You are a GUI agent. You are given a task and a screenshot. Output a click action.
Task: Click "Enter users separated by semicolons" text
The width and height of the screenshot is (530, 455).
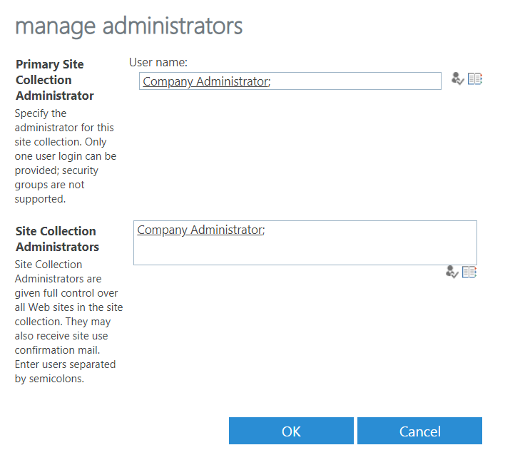65,372
